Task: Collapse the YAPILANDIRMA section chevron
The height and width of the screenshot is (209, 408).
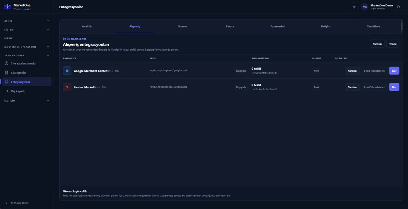Action: click(x=48, y=55)
